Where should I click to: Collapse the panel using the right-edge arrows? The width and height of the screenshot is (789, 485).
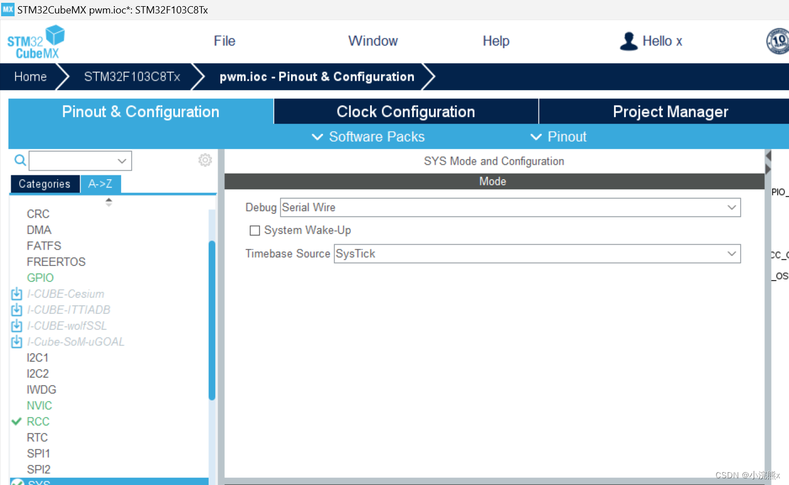pyautogui.click(x=768, y=162)
